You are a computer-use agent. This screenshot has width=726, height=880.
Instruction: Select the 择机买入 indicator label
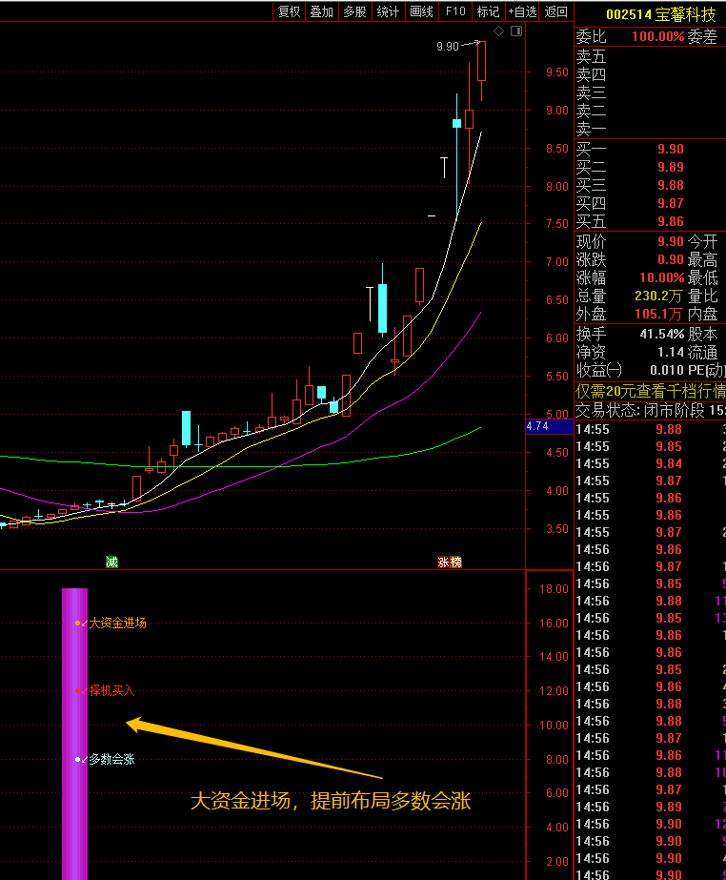click(111, 691)
